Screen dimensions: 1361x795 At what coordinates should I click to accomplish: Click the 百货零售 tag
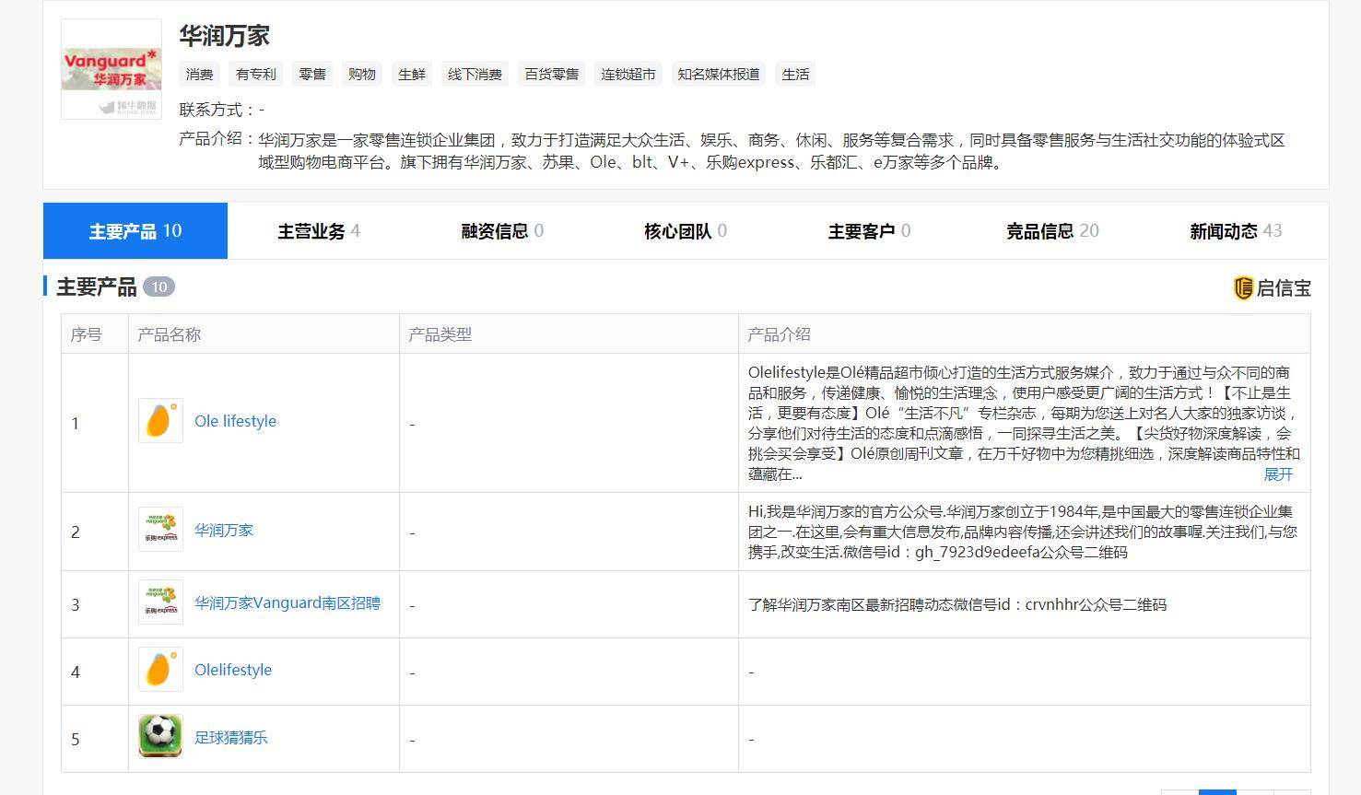click(x=552, y=75)
